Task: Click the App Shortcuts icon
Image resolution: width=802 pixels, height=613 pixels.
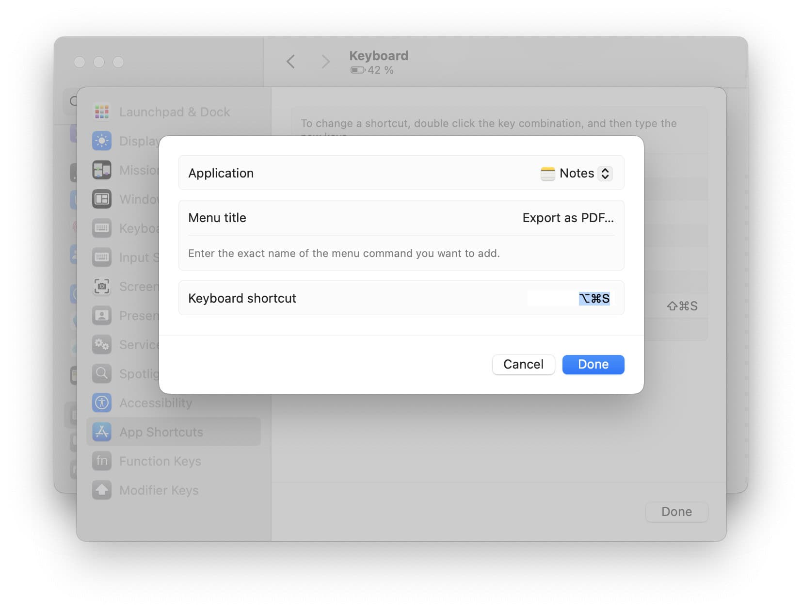Action: [x=102, y=432]
